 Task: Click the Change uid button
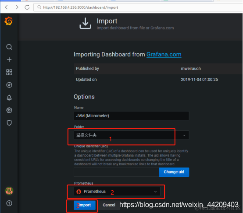coord(174,172)
